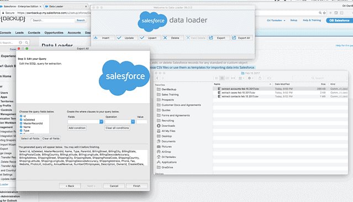Click Cancel in Export All wizard
The image size is (353, 202).
(x=114, y=186)
